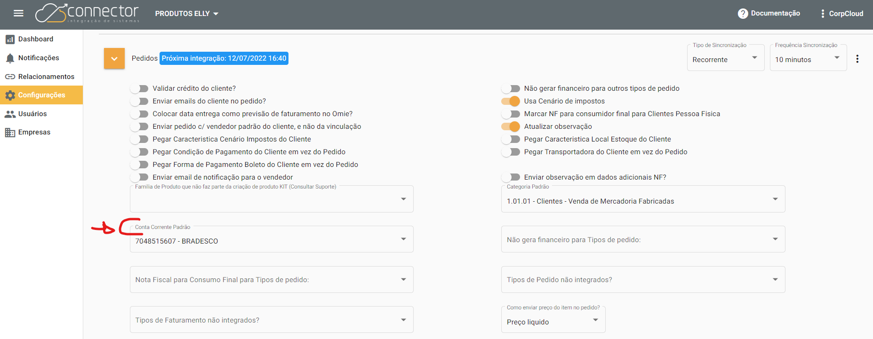Open Dashboard in the sidebar
The image size is (873, 339).
[41, 39]
